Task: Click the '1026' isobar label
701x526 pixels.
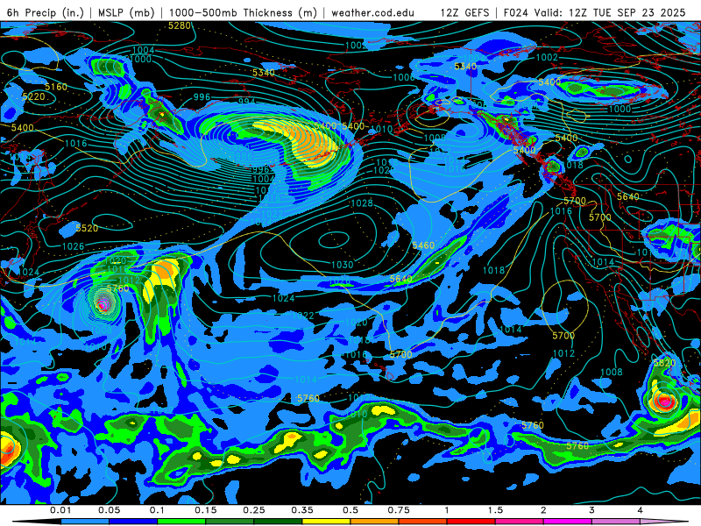Action: pos(73,246)
